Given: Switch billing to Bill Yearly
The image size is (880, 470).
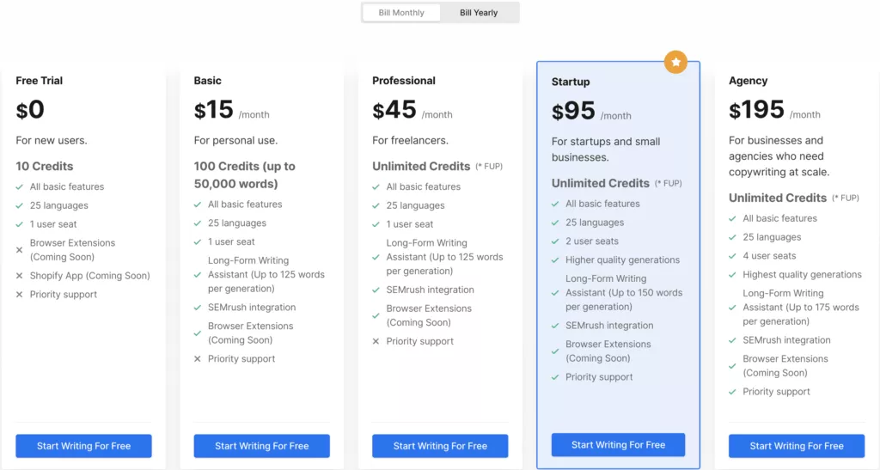Looking at the screenshot, I should click(x=479, y=13).
